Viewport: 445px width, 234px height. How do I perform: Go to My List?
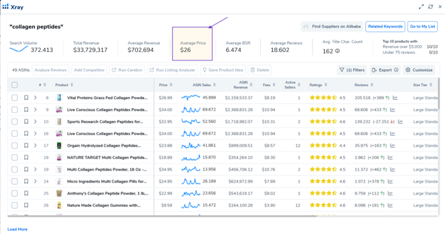422,26
